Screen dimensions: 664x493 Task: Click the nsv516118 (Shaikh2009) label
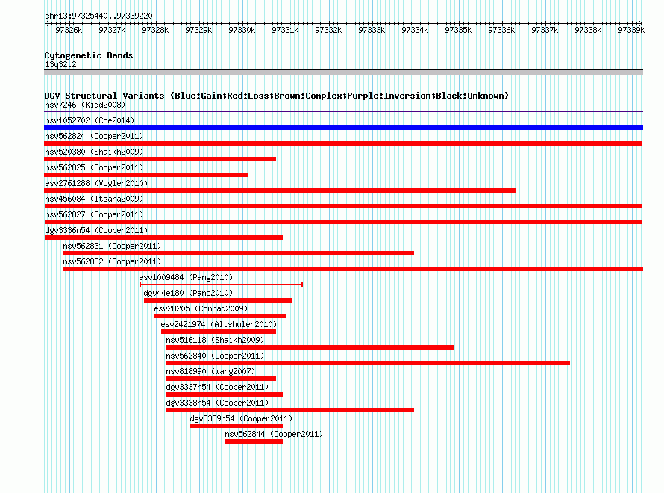click(x=215, y=340)
